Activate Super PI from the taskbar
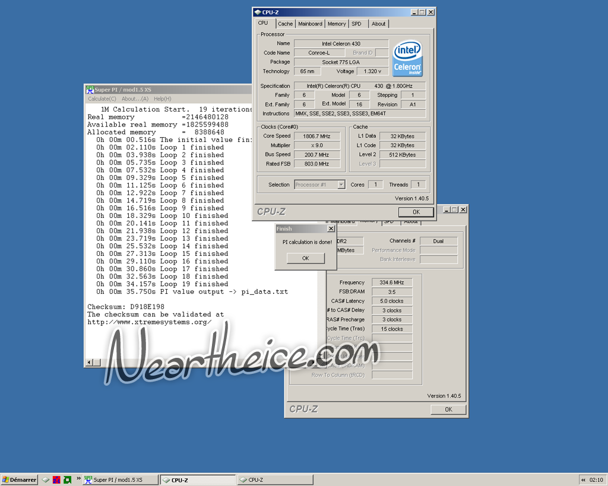The width and height of the screenshot is (608, 486). [x=121, y=480]
